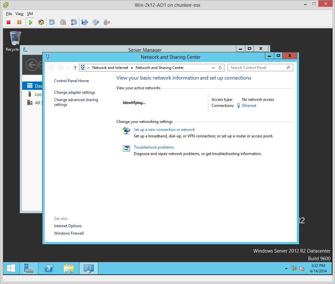This screenshot has height=284, width=335.
Task: Click the Reset VM icon
Action: [41, 22]
